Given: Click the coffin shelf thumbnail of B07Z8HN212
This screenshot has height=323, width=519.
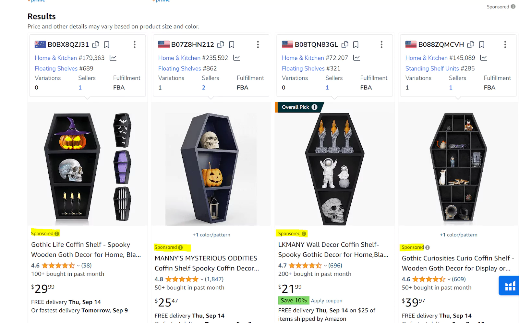Looking at the screenshot, I should [211, 164].
